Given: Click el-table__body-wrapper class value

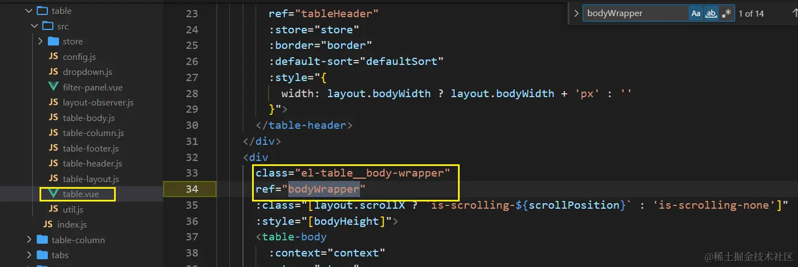Looking at the screenshot, I should click(372, 173).
